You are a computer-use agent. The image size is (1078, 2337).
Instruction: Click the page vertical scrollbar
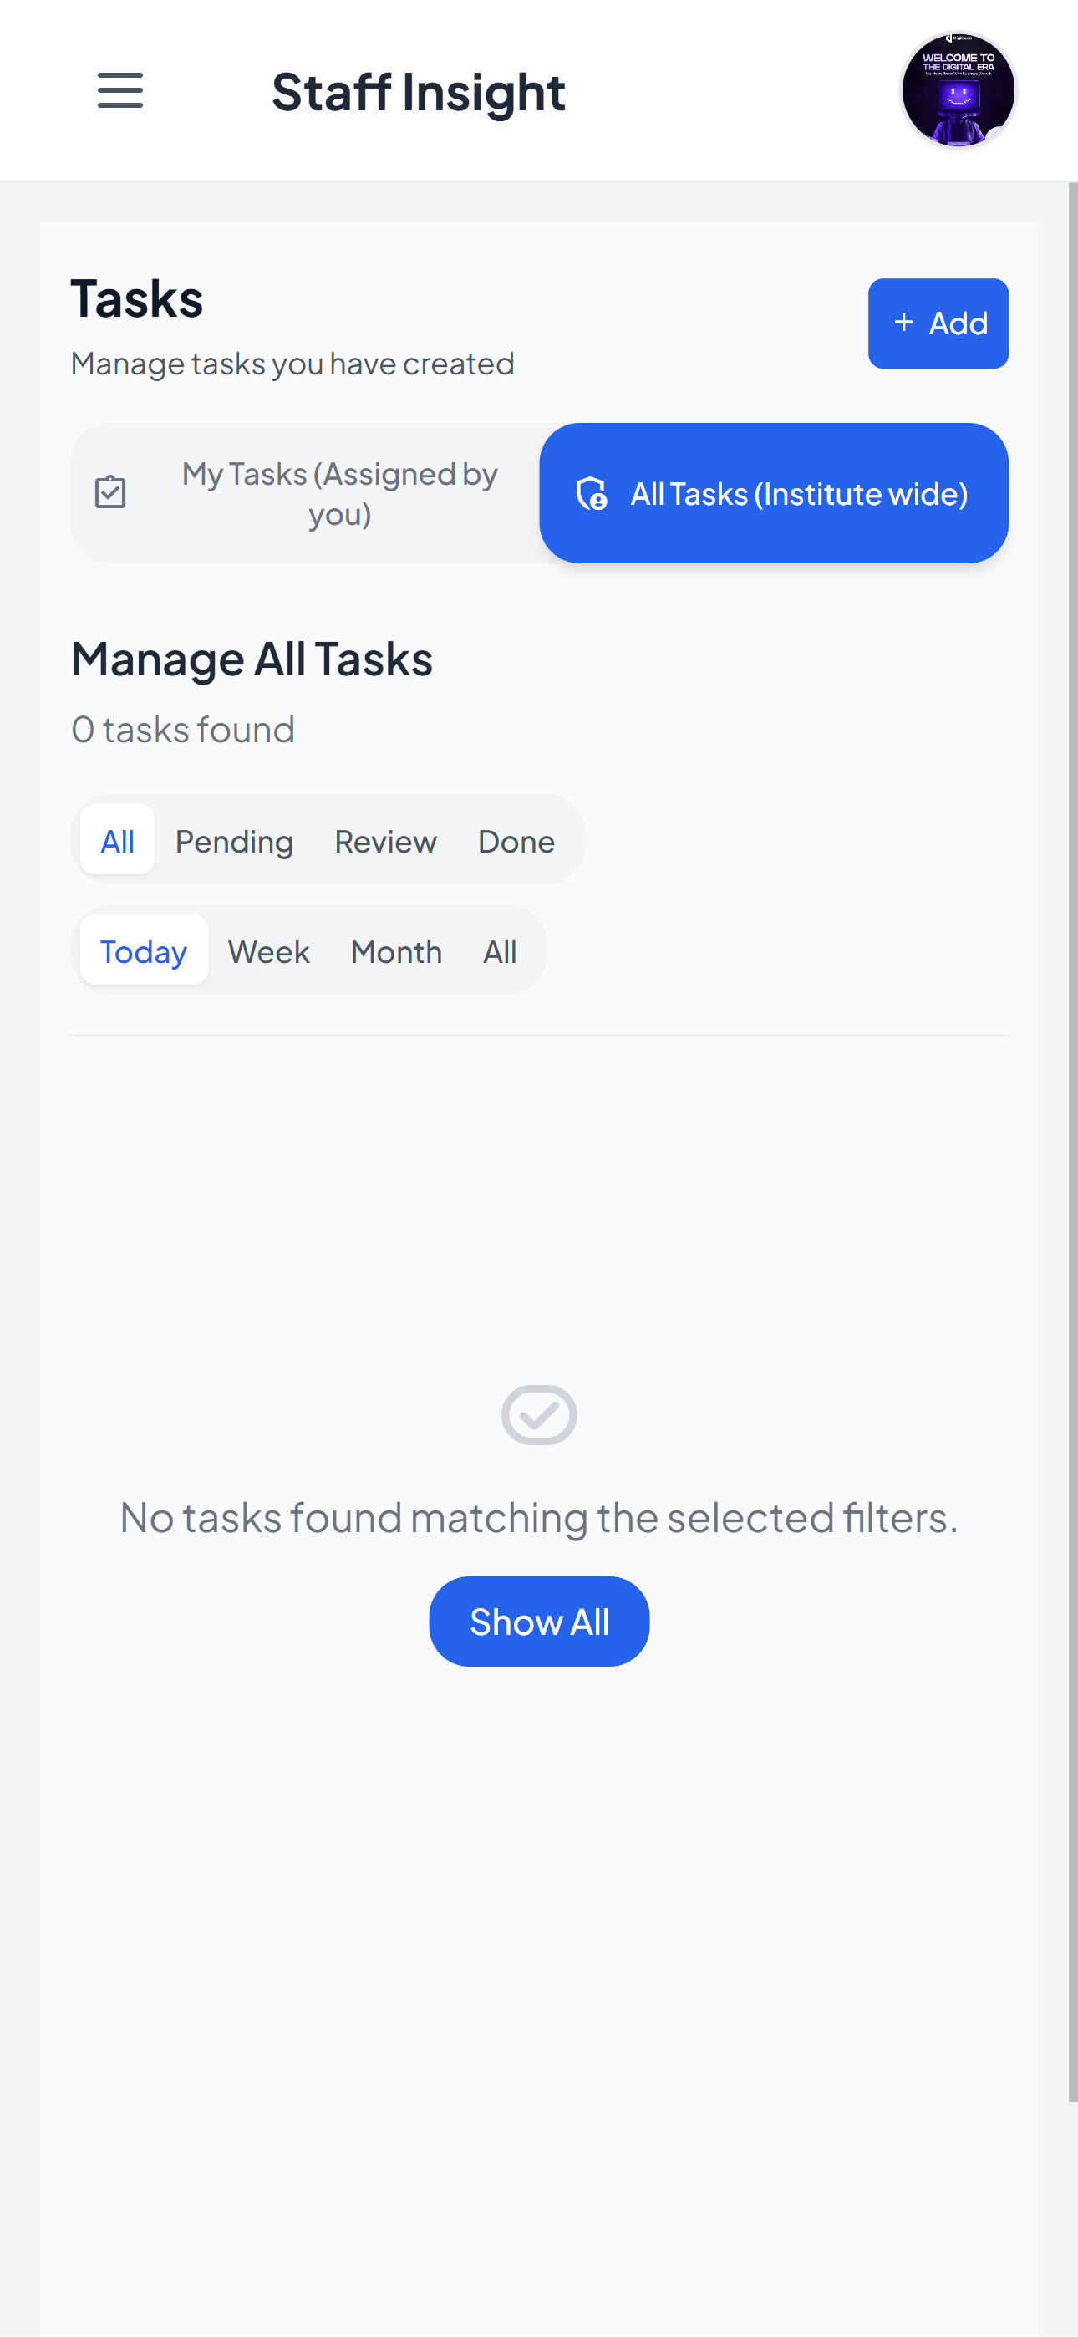pos(1072,1141)
